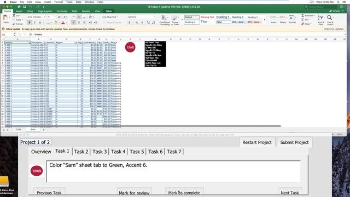This screenshot has height=197, width=350.
Task: Click the Check for Updates button
Action: tap(334, 29)
